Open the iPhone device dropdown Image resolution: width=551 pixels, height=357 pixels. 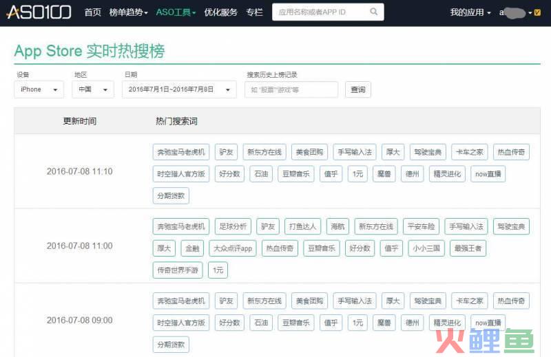(x=39, y=89)
